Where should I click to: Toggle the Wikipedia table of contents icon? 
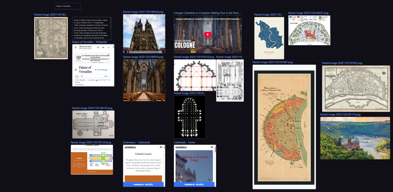pyautogui.click(x=76, y=70)
